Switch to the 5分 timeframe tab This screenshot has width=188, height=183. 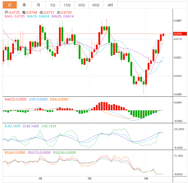53,5
